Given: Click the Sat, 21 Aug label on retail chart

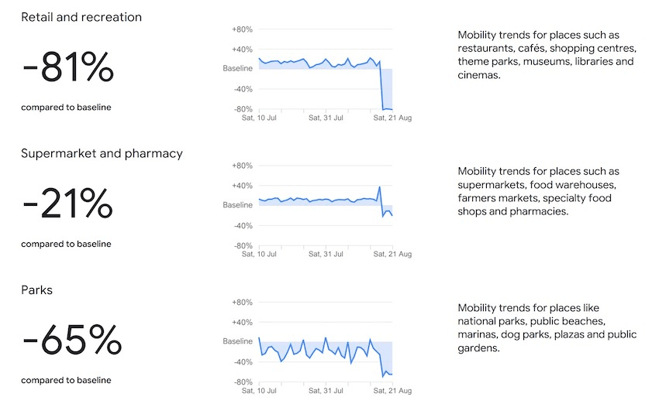Looking at the screenshot, I should [392, 118].
